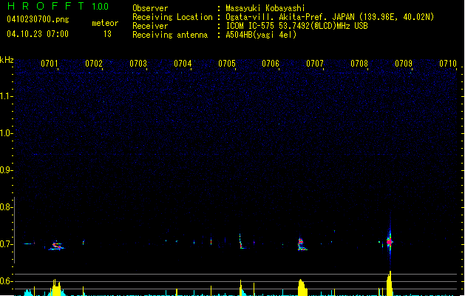The height and width of the screenshot is (296, 465).
Task: Click the time marker 0703
Action: (138, 64)
